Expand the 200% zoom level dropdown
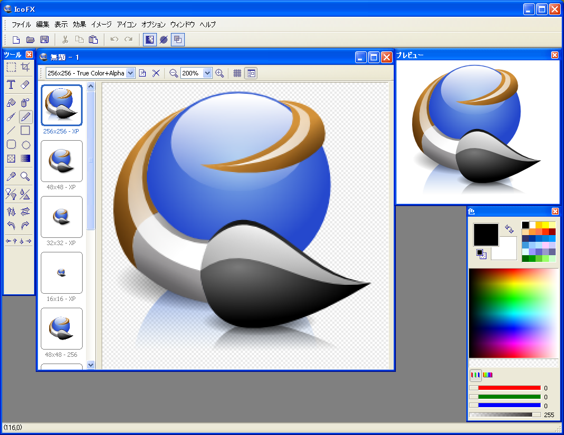The height and width of the screenshot is (435, 564). (208, 73)
